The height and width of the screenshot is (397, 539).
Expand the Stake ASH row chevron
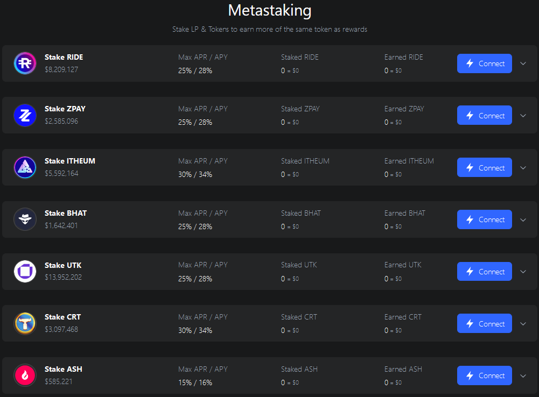523,375
